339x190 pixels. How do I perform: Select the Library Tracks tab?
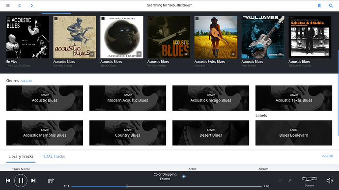pos(21,156)
